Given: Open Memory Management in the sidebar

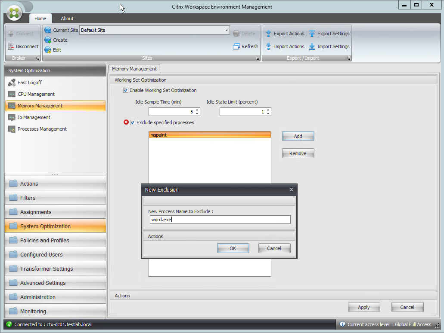Looking at the screenshot, I should [55, 106].
